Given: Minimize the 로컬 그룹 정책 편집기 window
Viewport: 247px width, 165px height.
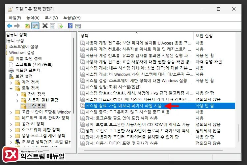Looking at the screenshot, I should click(204, 9).
